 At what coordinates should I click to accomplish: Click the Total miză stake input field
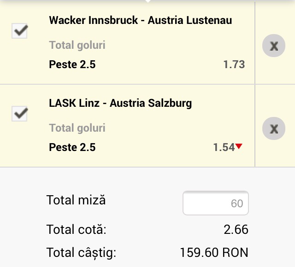tap(216, 203)
